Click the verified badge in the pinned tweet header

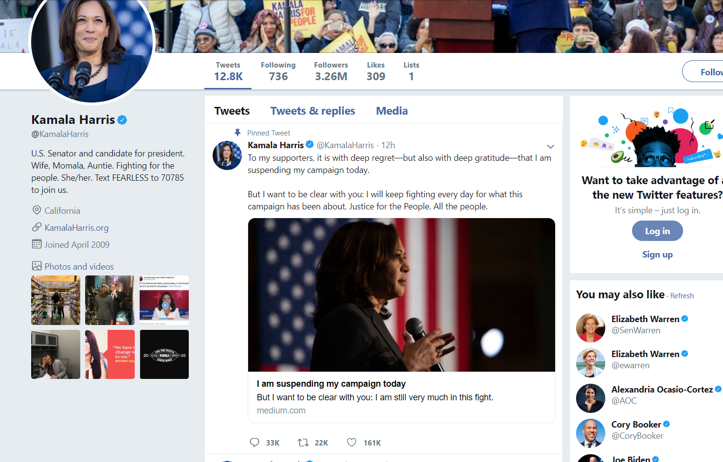point(309,144)
